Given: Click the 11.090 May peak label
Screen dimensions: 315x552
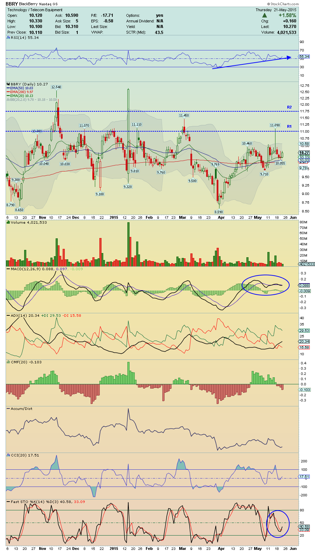Looking at the screenshot, I should pyautogui.click(x=275, y=125).
